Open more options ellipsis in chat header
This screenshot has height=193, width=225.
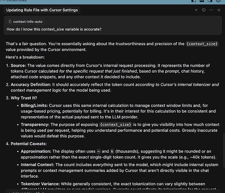(211, 10)
